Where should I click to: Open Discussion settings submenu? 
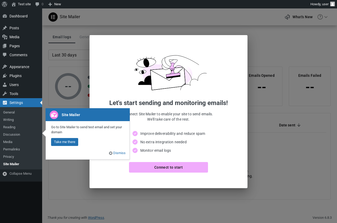click(x=12, y=135)
